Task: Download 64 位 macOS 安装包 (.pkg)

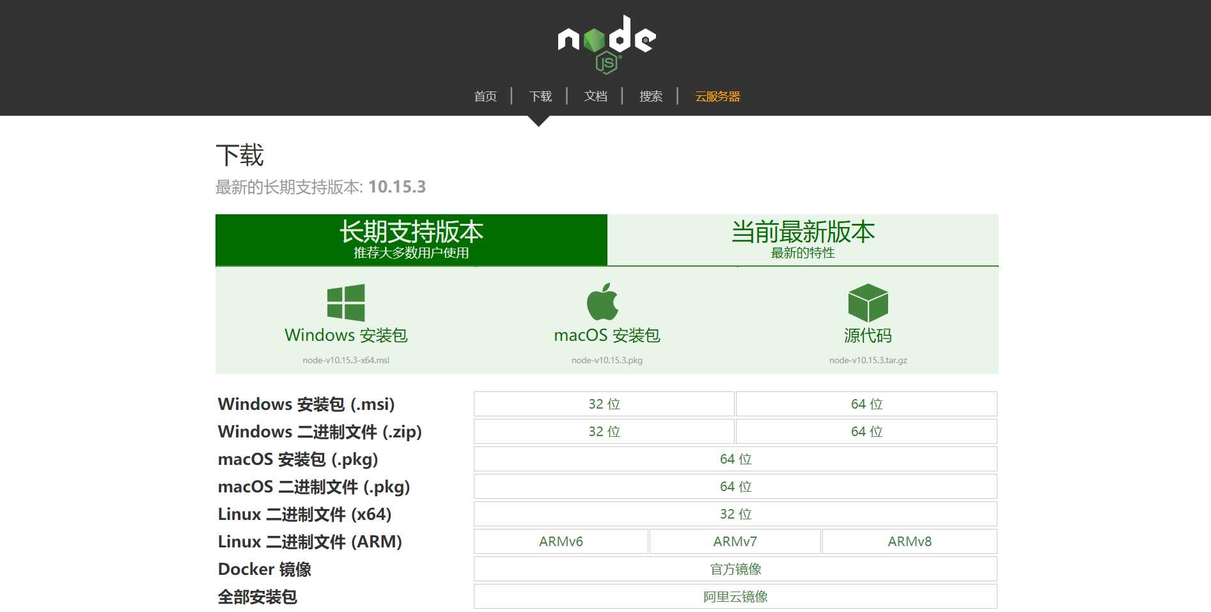Action: (x=735, y=459)
